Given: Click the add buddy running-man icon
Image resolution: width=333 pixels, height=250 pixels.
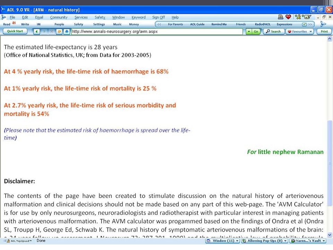Looking at the screenshot, I should coord(298,17).
